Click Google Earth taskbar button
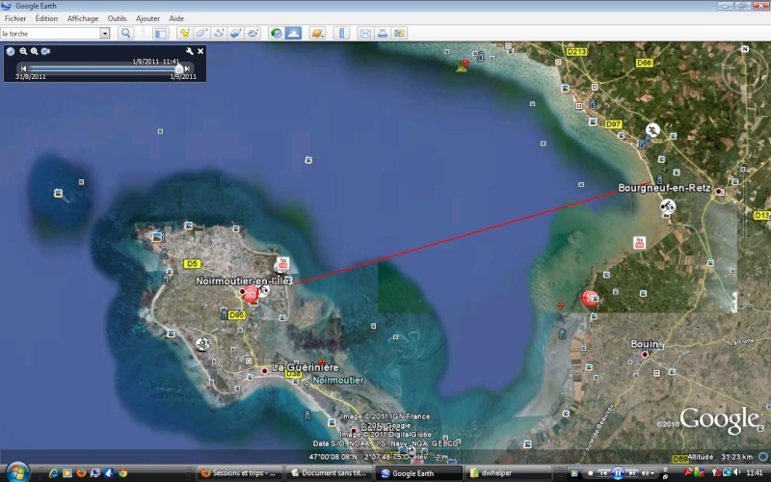Viewport: 771px width, 482px height. pyautogui.click(x=418, y=473)
